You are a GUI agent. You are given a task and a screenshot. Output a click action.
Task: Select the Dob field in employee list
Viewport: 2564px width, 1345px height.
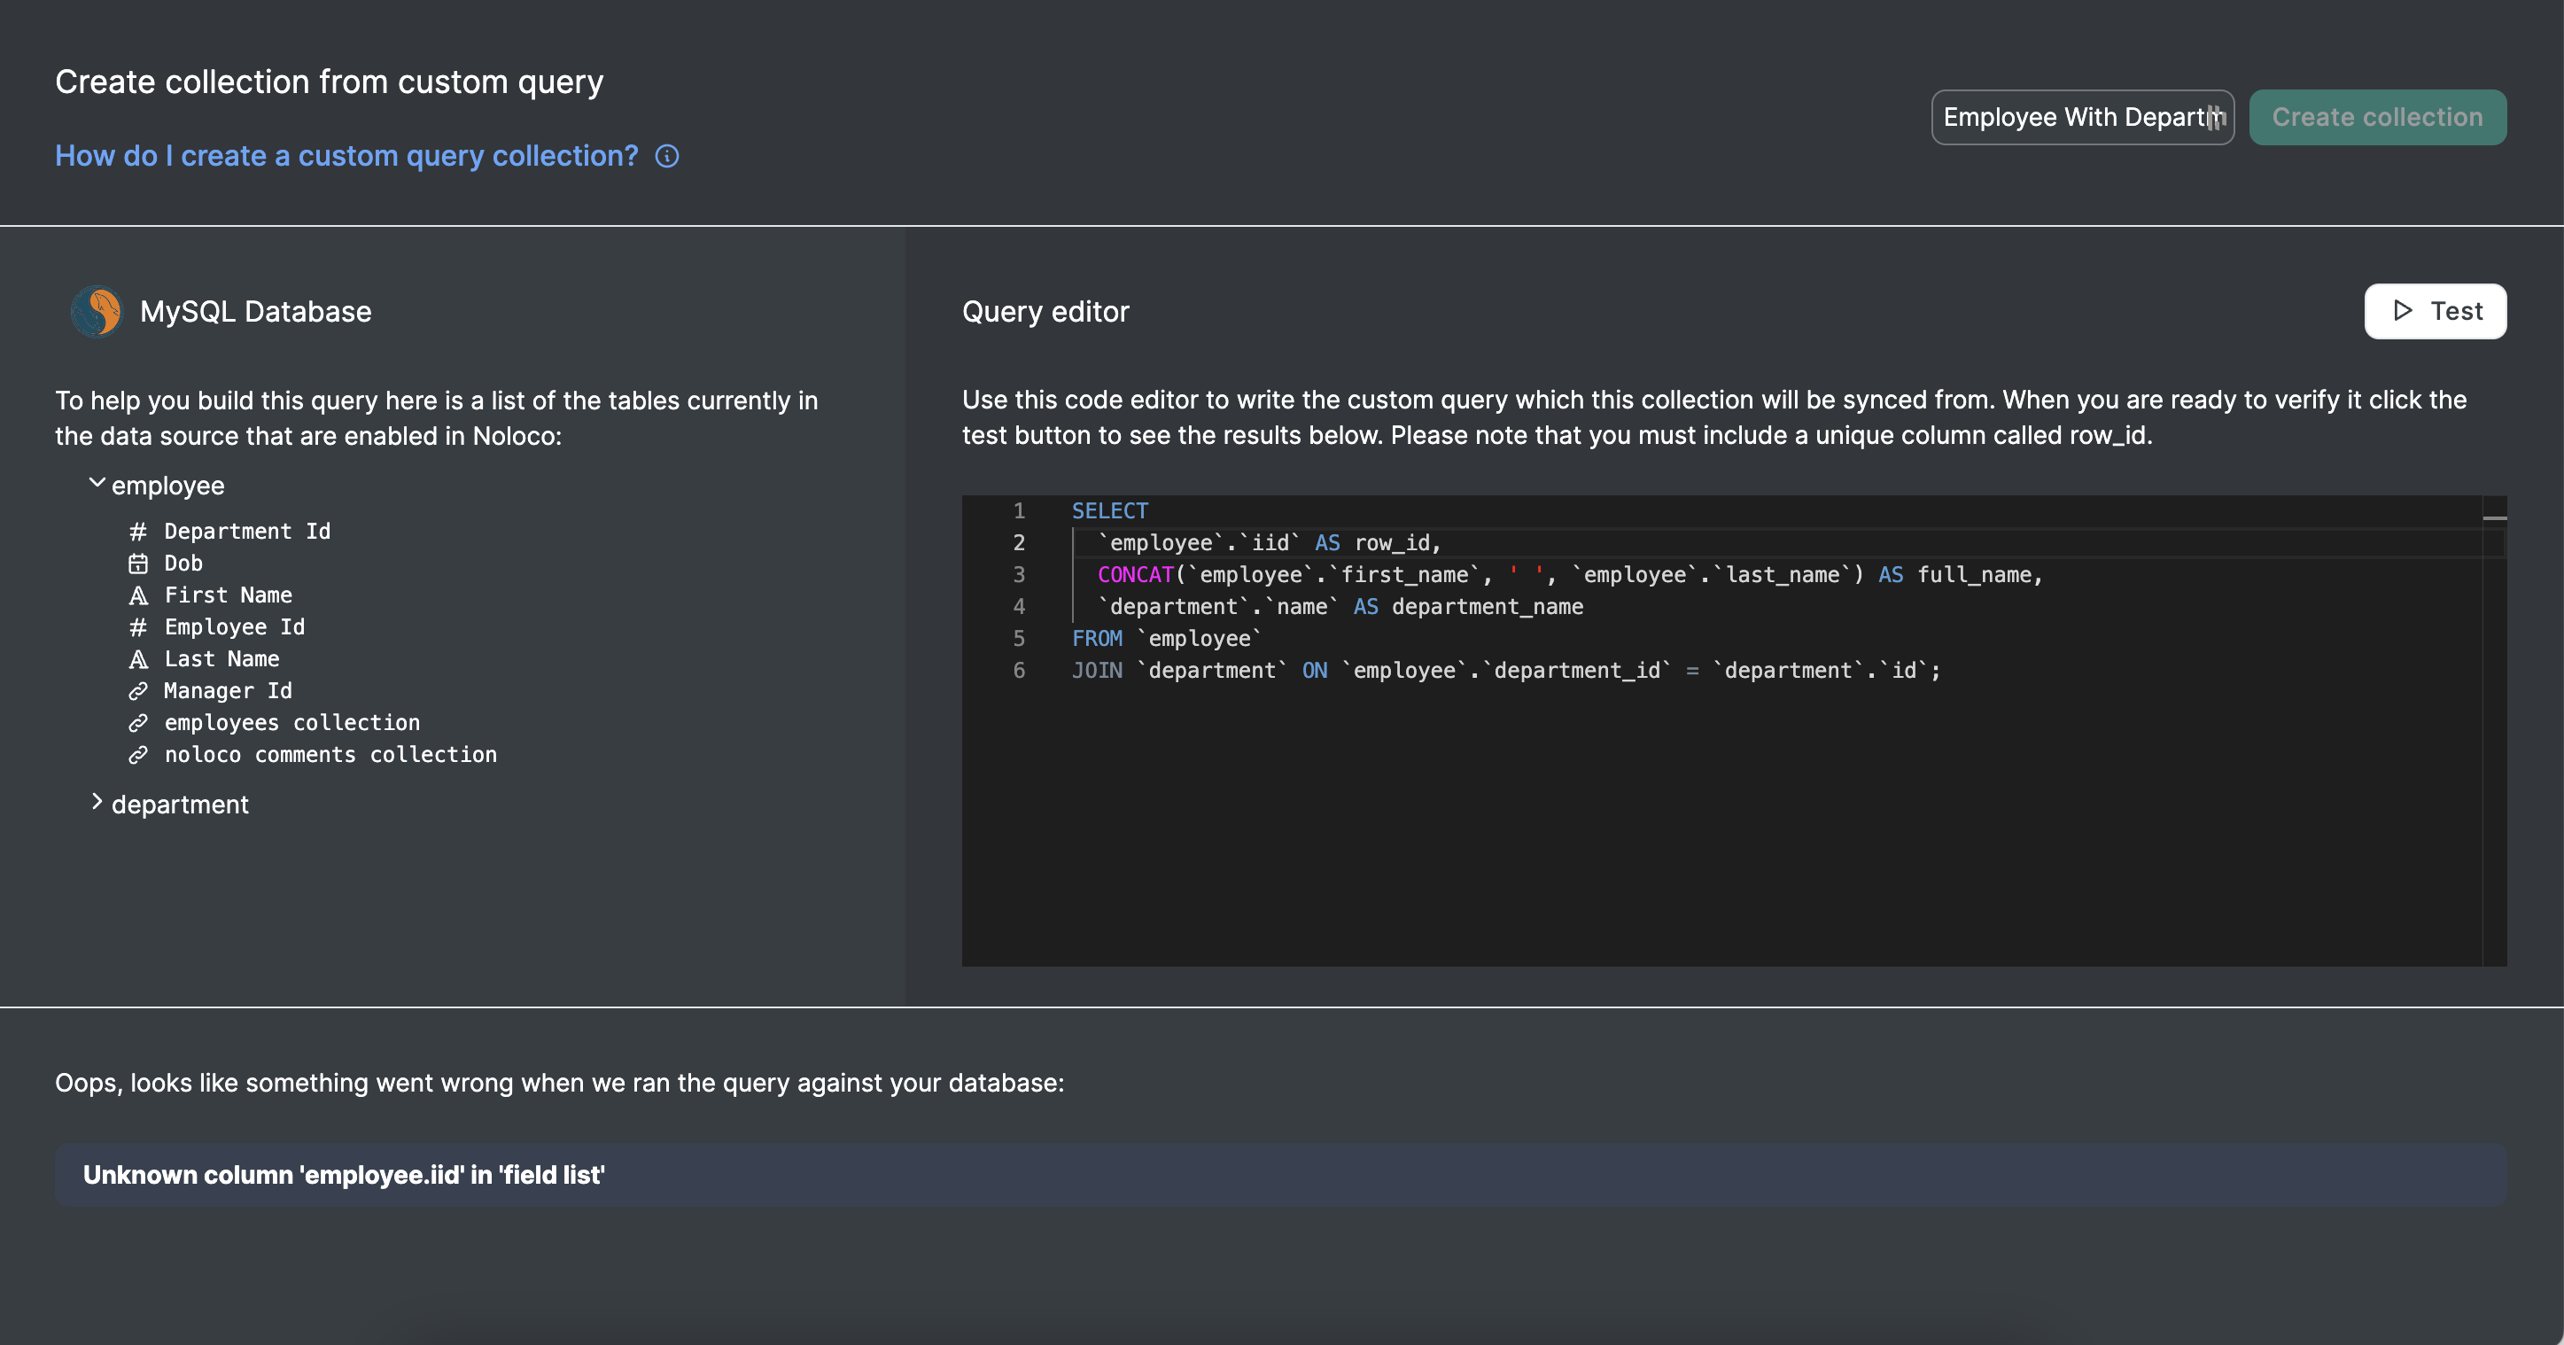[x=183, y=564]
